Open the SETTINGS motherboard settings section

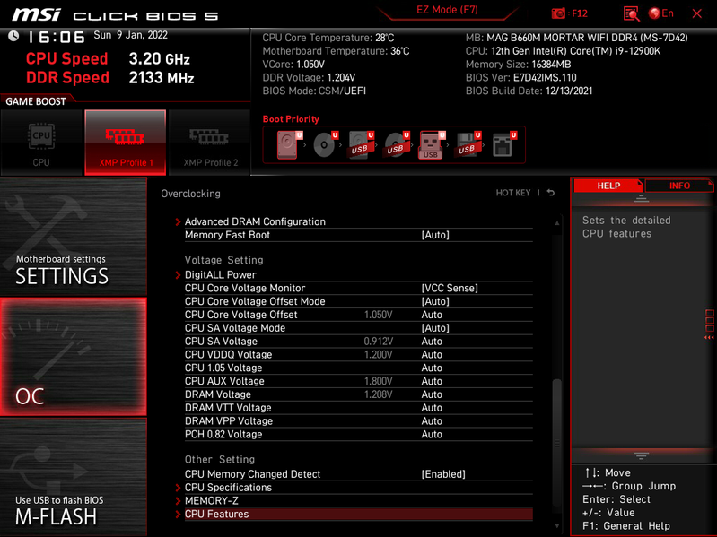pos(74,237)
